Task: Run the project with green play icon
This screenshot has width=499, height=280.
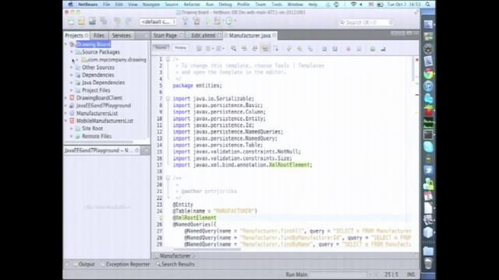Action: (x=207, y=21)
